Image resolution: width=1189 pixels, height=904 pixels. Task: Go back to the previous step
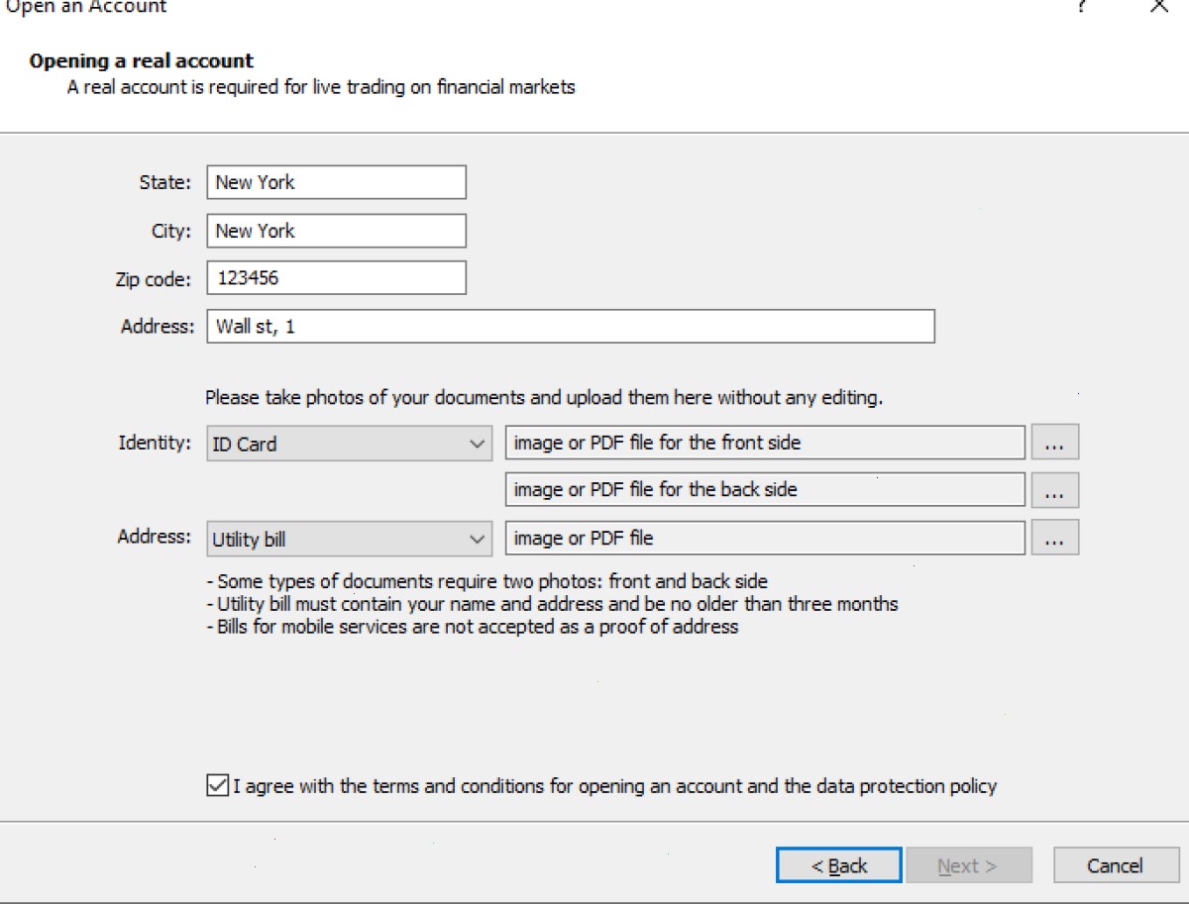tap(839, 865)
